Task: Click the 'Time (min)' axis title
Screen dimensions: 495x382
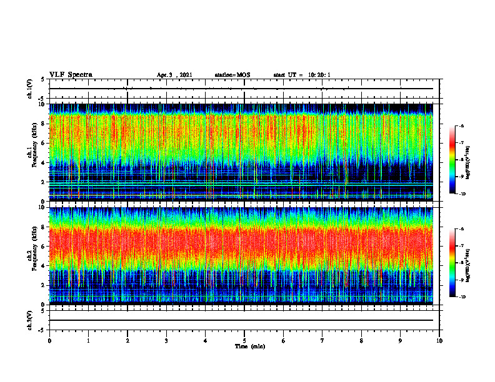Action: click(x=250, y=346)
